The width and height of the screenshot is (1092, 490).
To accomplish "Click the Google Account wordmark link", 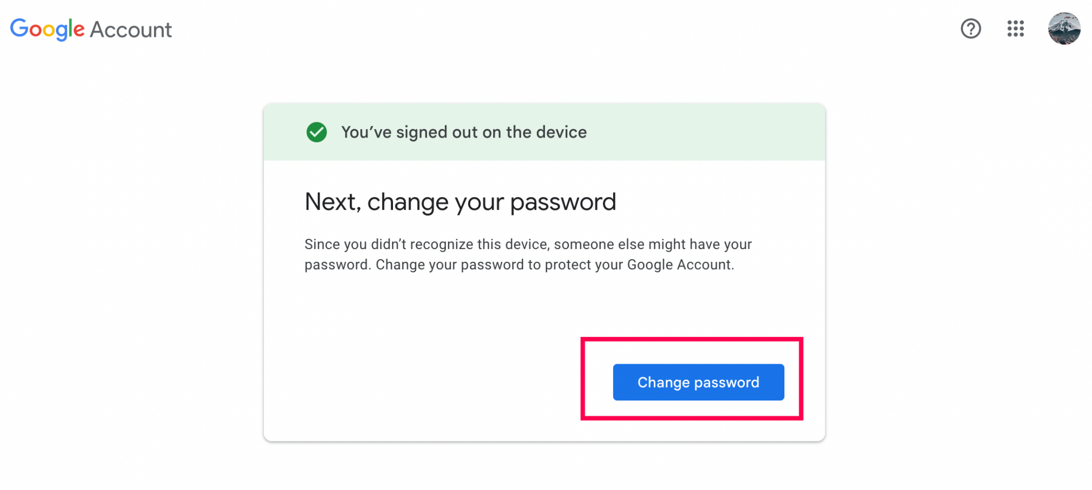I will [x=91, y=29].
